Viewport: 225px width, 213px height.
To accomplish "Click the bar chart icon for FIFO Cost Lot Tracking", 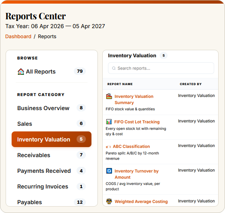I will [x=109, y=122].
